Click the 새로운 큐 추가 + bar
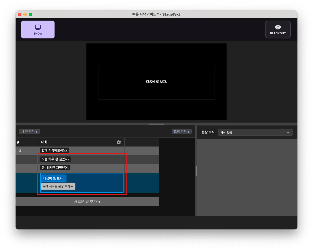This screenshot has width=313, height=250. click(x=87, y=201)
